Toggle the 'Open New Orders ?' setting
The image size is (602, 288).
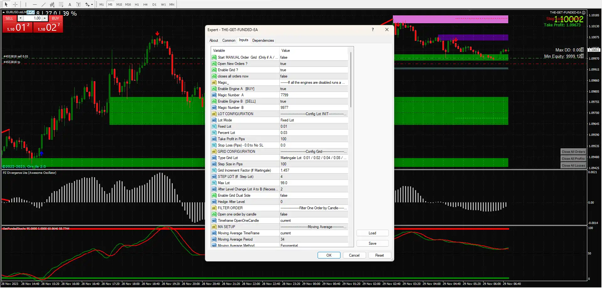(x=313, y=63)
